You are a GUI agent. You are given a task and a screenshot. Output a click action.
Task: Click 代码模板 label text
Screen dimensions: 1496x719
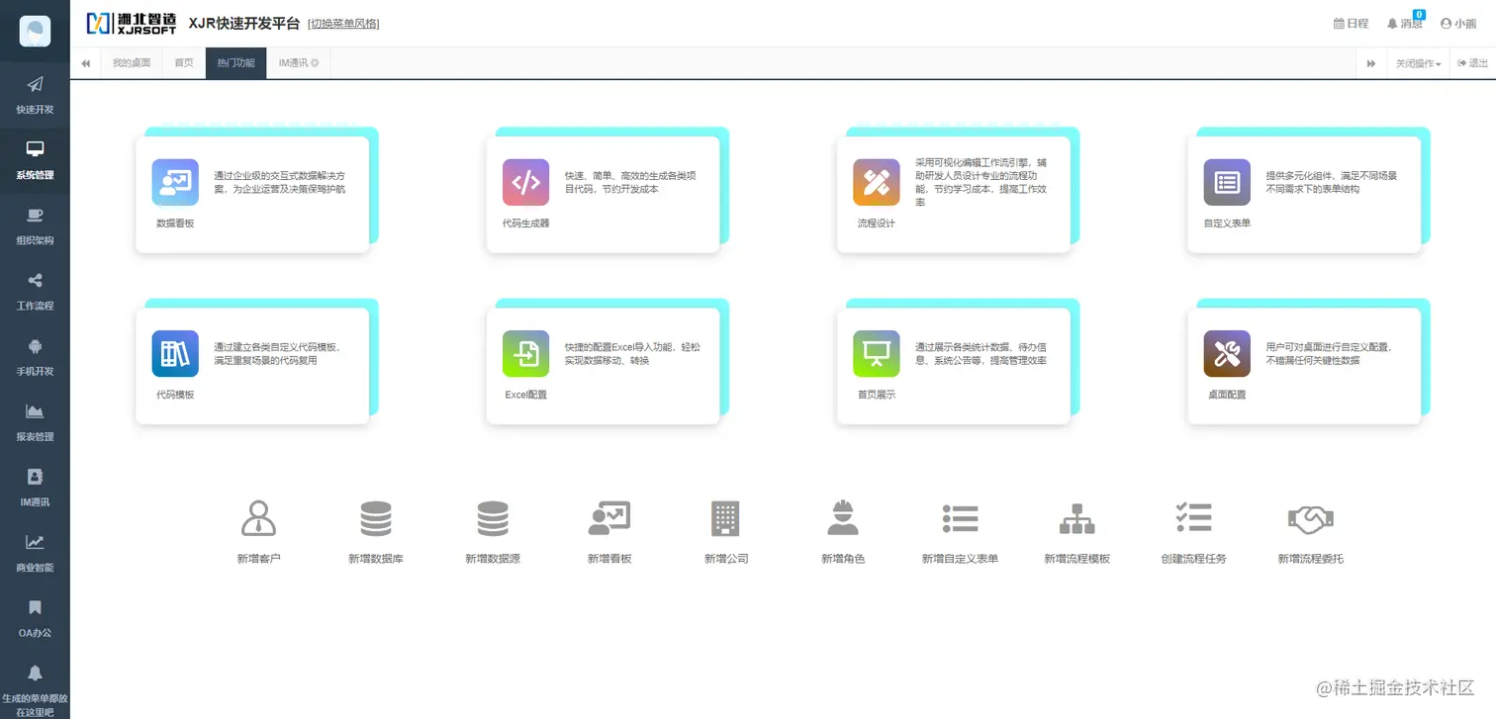[175, 395]
